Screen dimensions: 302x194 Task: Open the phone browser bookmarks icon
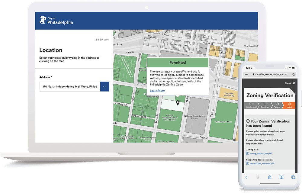(281, 177)
